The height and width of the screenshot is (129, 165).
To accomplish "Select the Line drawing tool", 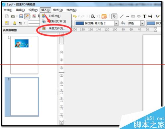I will tap(122, 16).
